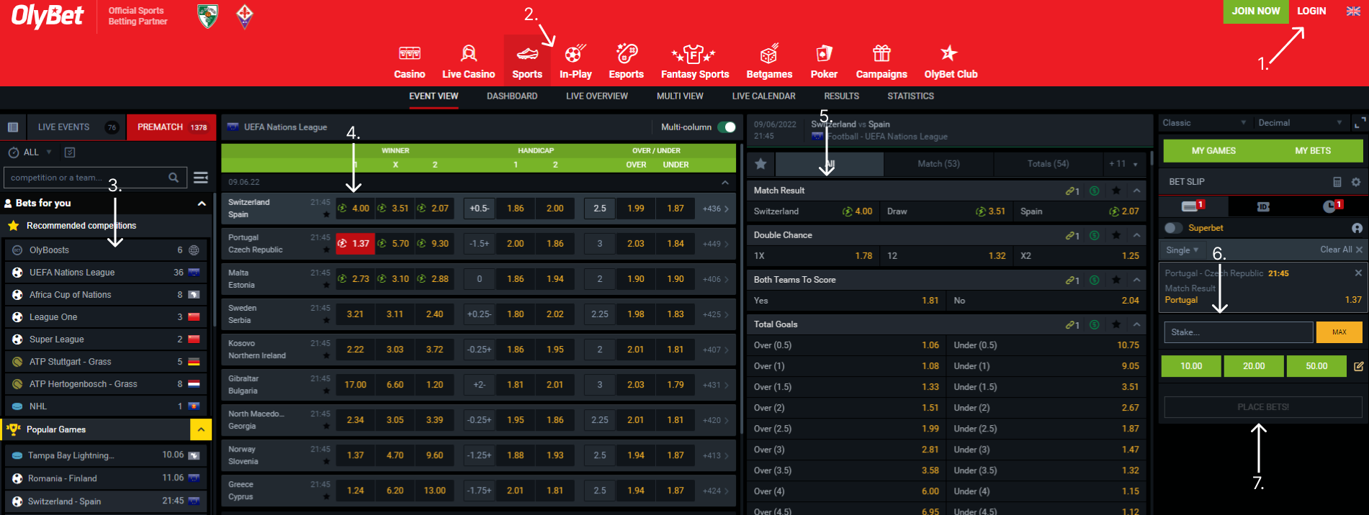Toggle the Multi-column switch
1369x515 pixels.
[727, 127]
